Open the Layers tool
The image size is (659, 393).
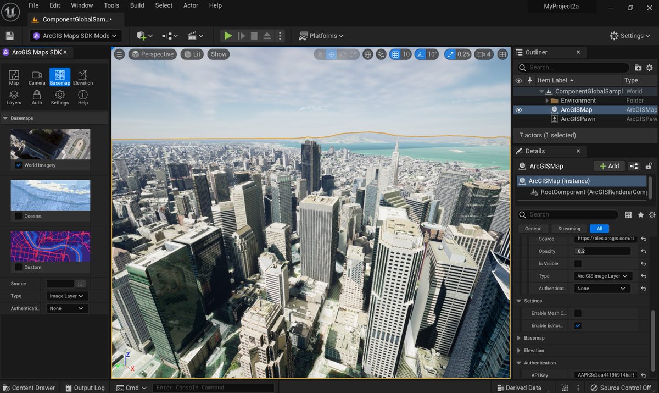click(x=14, y=97)
